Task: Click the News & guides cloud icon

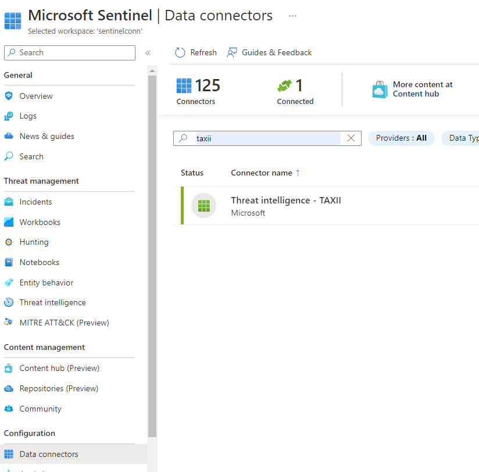Action: coord(9,136)
